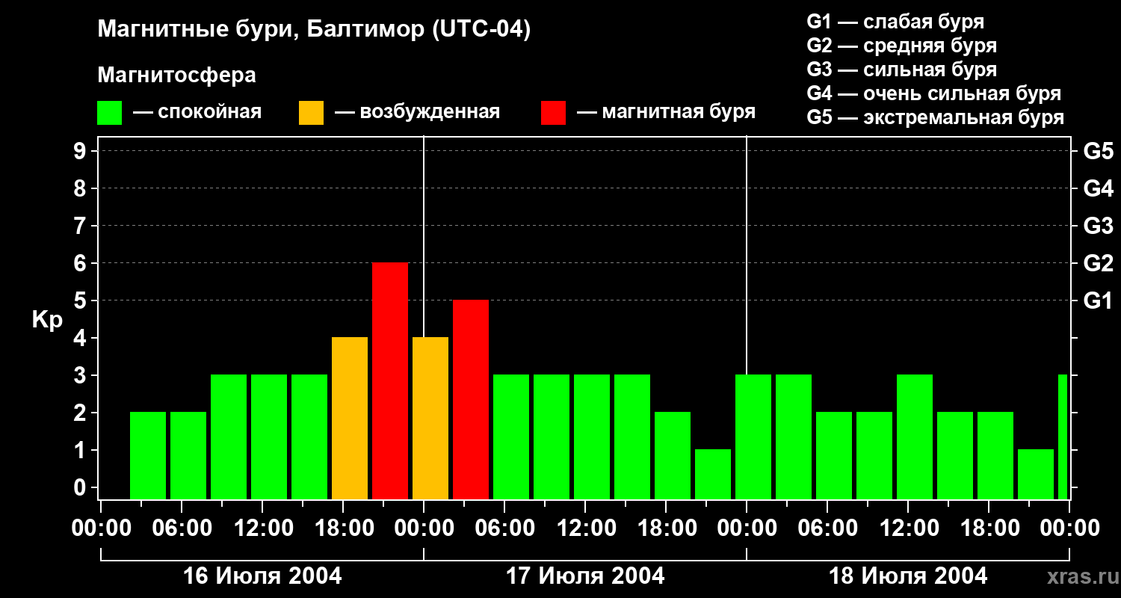Click the '18:00' time label of 16 Июля
1121x598 pixels.
(343, 528)
